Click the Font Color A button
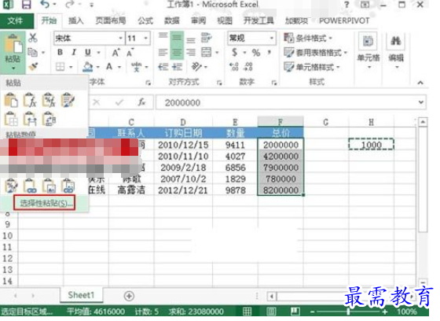The height and width of the screenshot is (321, 440). (109, 67)
